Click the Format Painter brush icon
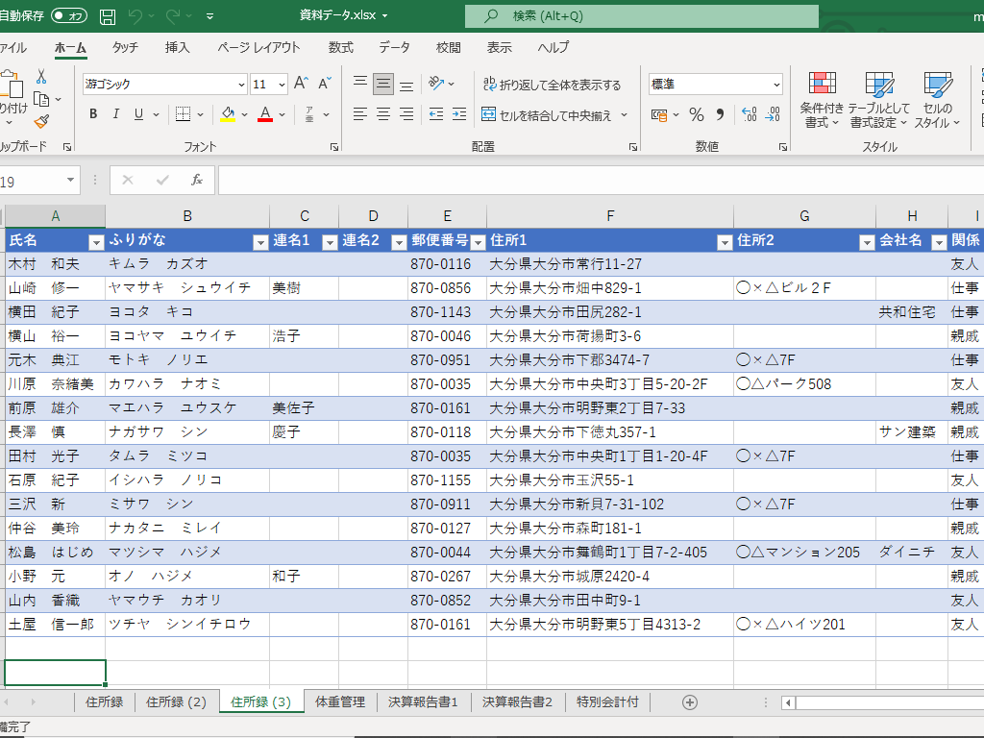Viewport: 984px width, 738px height. [41, 121]
